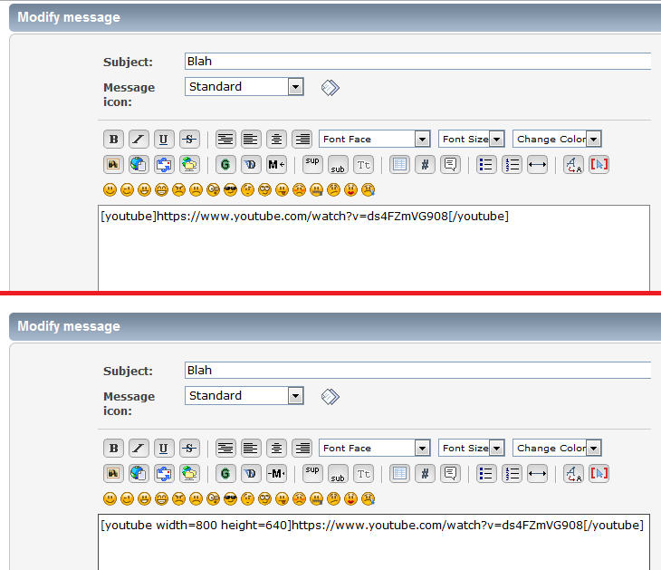Click message icon preview in lower form
The image size is (661, 570).
coord(330,397)
